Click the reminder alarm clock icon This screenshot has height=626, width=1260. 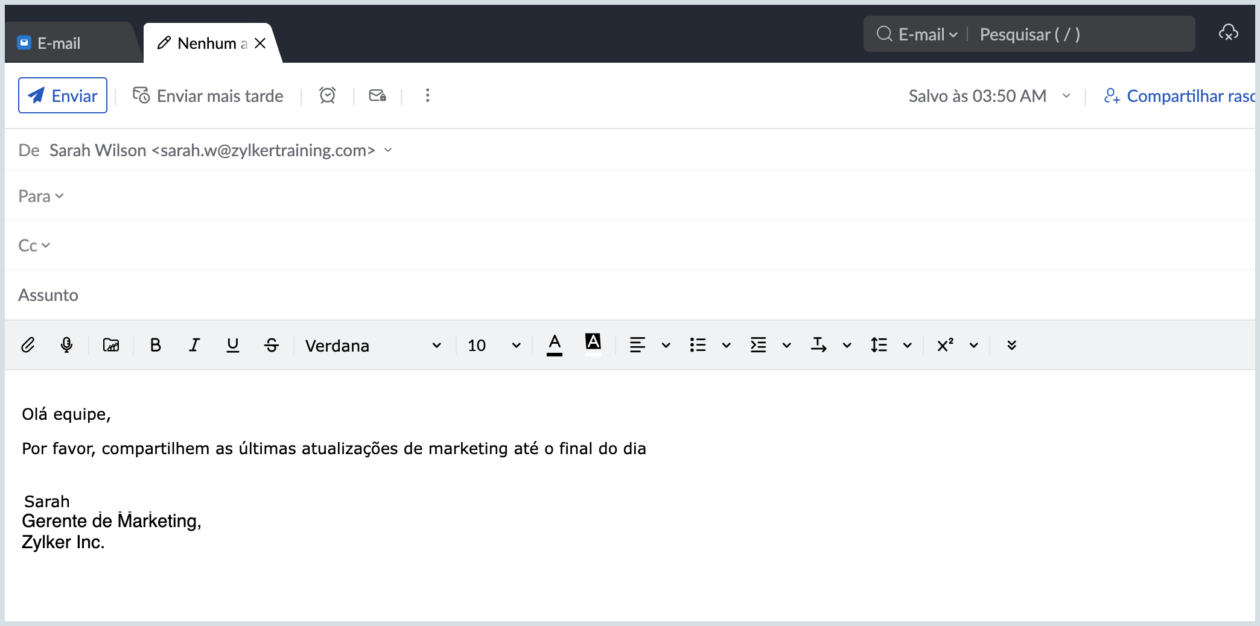[327, 95]
